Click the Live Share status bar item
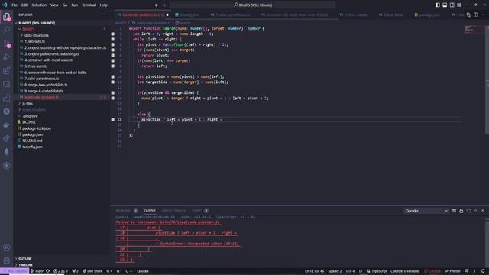 (92, 271)
